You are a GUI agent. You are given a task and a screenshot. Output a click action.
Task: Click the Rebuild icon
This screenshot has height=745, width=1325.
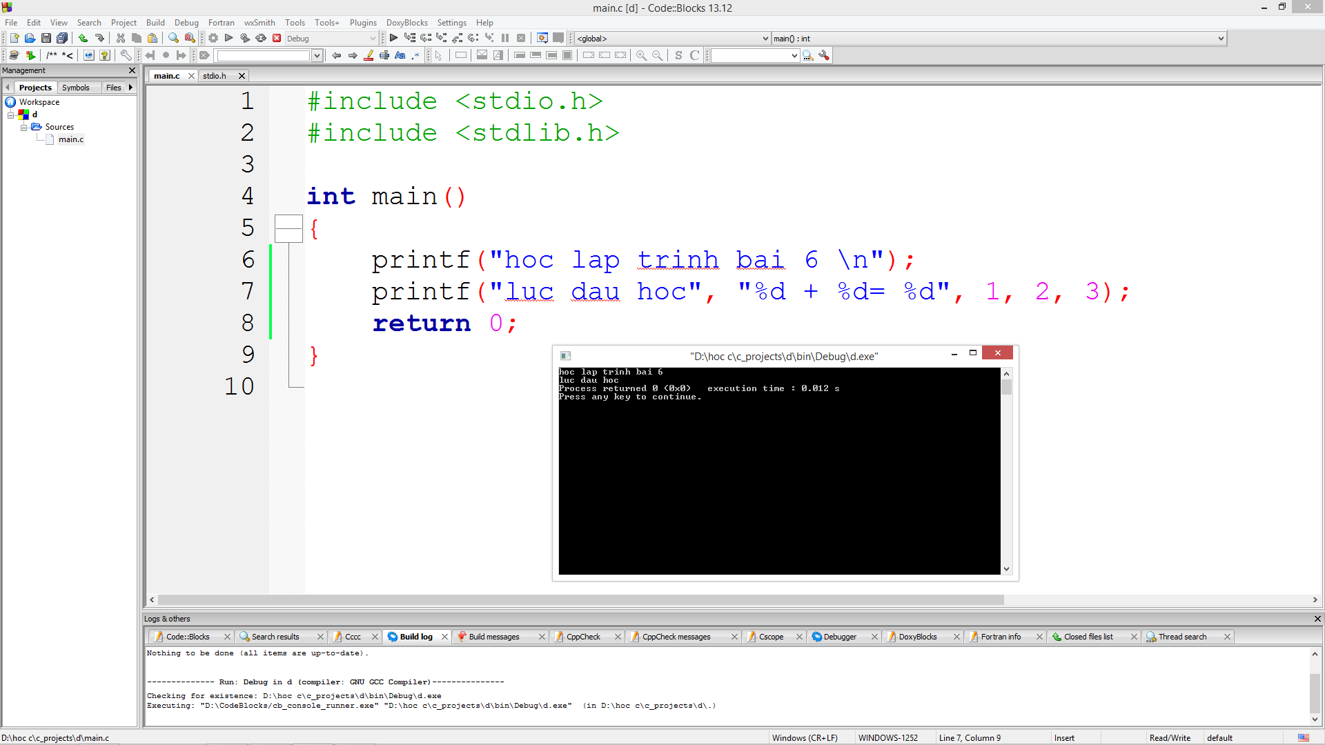[261, 39]
